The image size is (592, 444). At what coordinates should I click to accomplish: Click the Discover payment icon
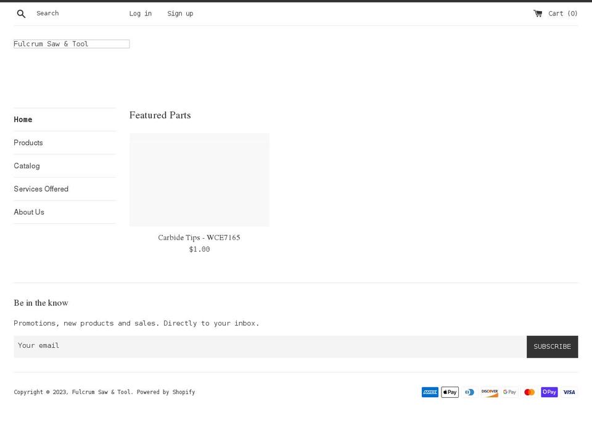pyautogui.click(x=489, y=392)
